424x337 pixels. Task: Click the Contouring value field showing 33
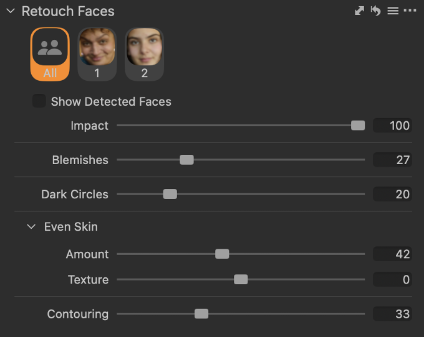pyautogui.click(x=392, y=314)
